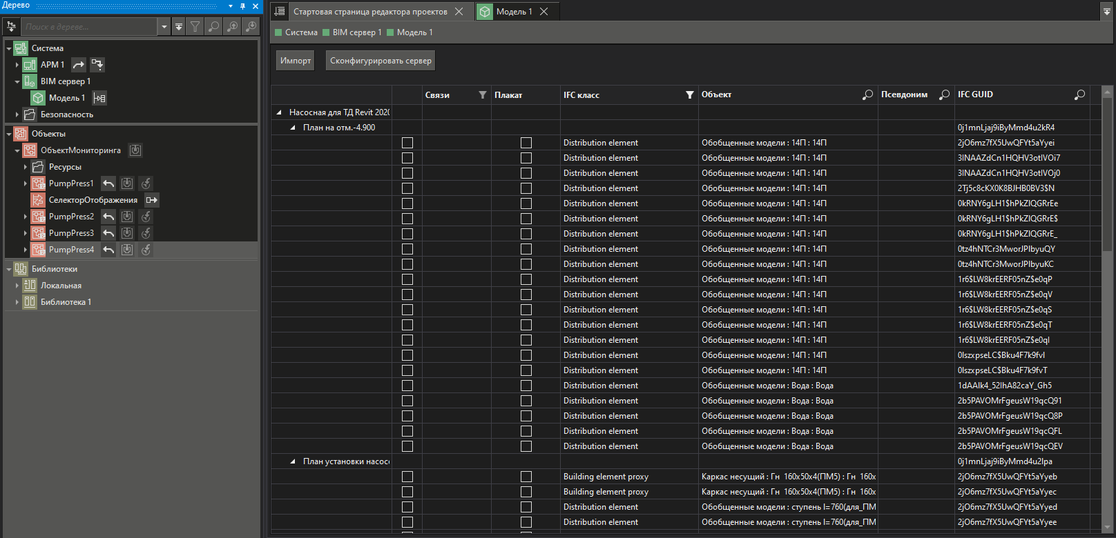Image resolution: width=1116 pixels, height=538 pixels.
Task: Expand the PumpPress3 node
Action: click(x=26, y=233)
